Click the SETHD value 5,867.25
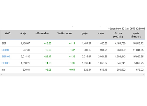Viewport: 147px width, 106px height. pos(139,63)
